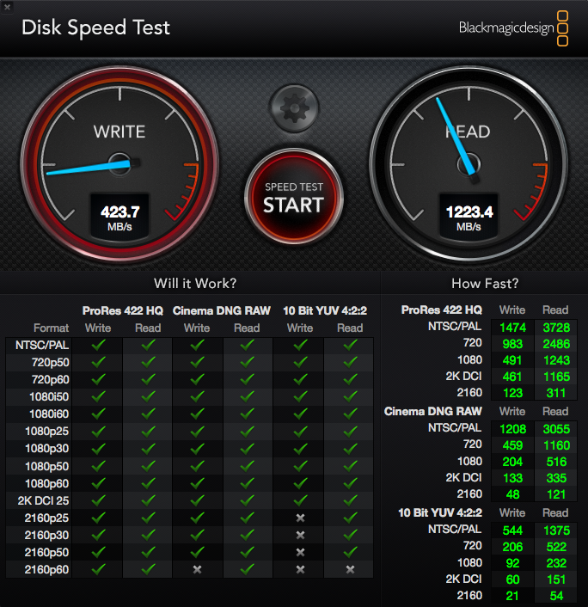Click 10 Bit YUV 2K DCI read value 151
This screenshot has width=588, height=607.
pyautogui.click(x=556, y=579)
